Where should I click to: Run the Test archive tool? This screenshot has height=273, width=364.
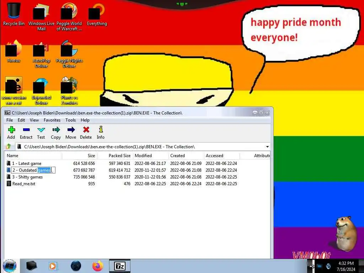click(41, 133)
